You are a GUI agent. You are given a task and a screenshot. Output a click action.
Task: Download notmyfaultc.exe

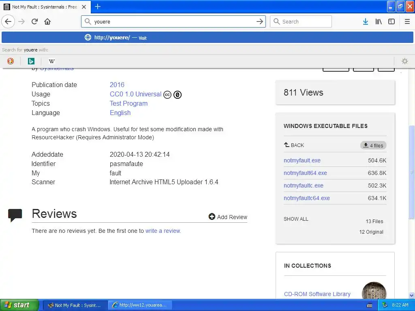pyautogui.click(x=303, y=185)
